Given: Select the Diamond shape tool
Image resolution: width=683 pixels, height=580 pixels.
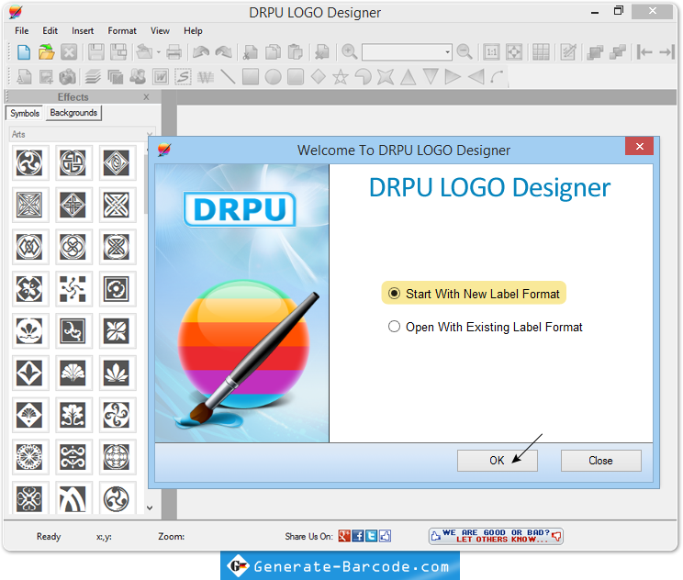Looking at the screenshot, I should (x=319, y=77).
